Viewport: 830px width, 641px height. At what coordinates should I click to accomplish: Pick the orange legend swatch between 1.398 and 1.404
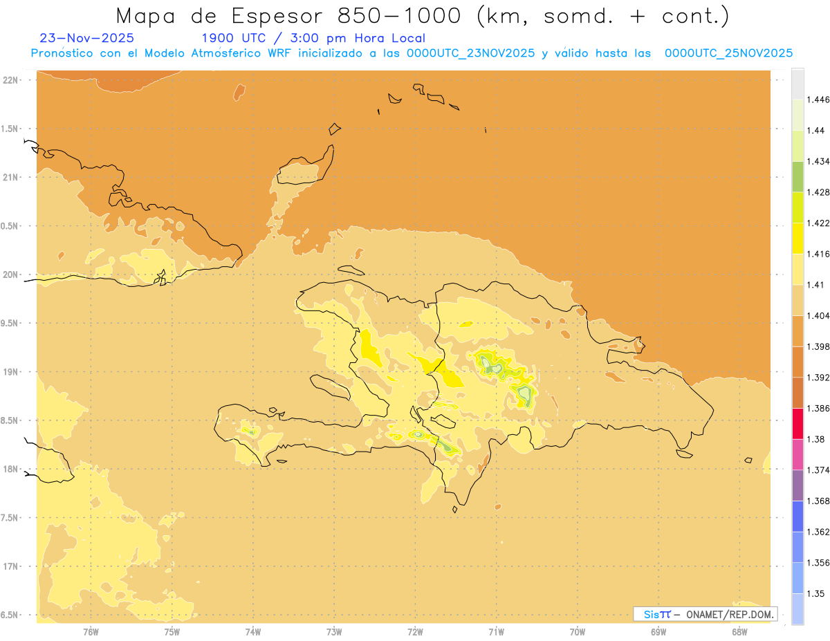coord(797,331)
